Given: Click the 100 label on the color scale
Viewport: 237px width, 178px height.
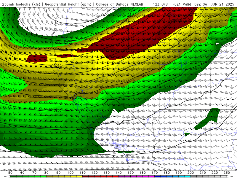Looking at the screenshot, I should [x=71, y=173].
